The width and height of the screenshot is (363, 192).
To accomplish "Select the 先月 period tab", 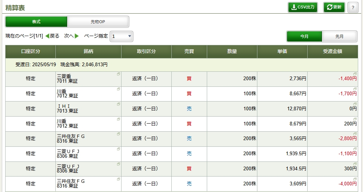I will point(339,36).
